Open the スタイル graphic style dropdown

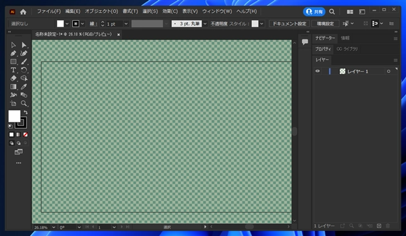pyautogui.click(x=262, y=23)
